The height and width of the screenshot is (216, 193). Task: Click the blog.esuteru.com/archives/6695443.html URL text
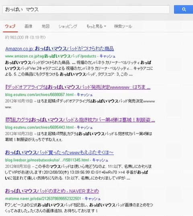(39, 127)
